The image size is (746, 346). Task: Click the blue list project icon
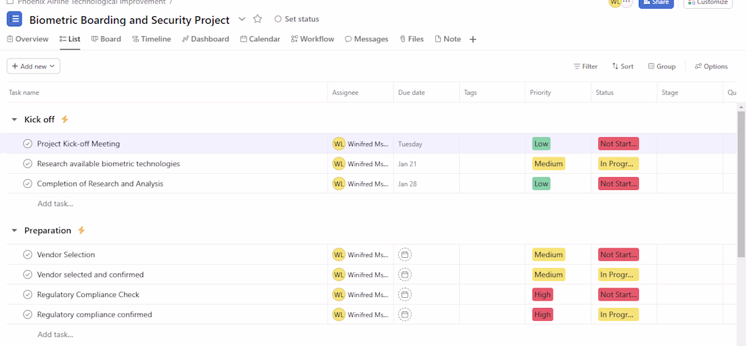(14, 19)
